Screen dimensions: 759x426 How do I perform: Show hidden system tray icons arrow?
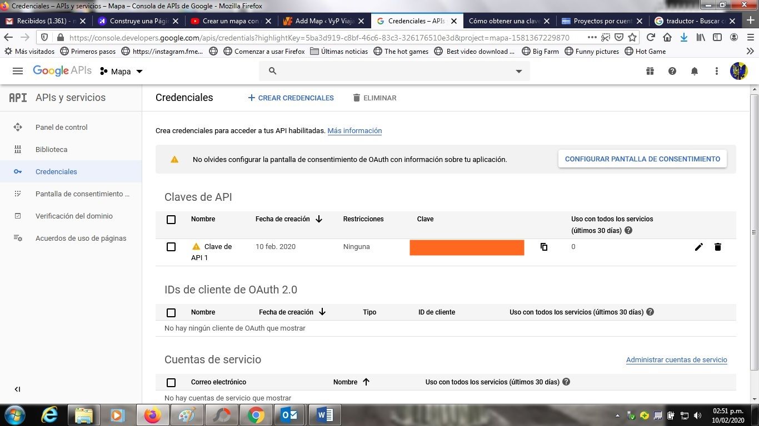pyautogui.click(x=617, y=415)
